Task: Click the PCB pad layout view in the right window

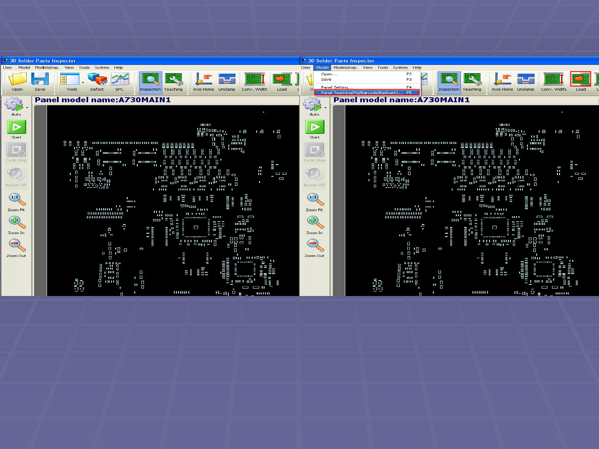Action: coord(472,200)
